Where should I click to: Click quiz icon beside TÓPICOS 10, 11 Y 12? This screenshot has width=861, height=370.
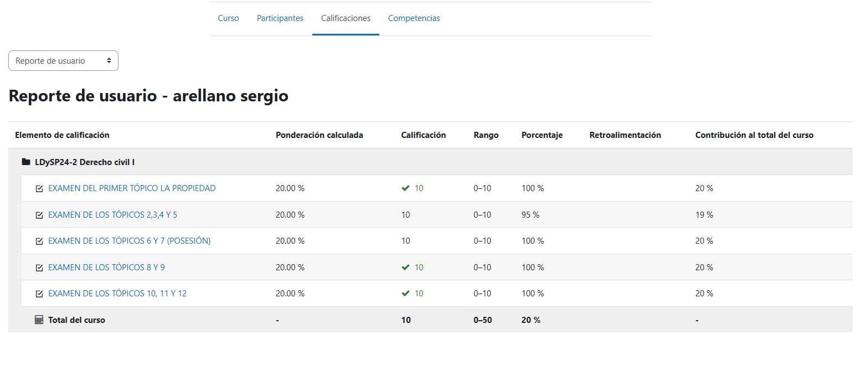click(x=39, y=294)
